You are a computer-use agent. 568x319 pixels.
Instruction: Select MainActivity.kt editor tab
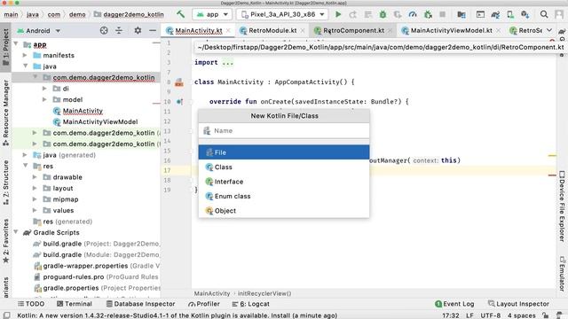click(199, 31)
